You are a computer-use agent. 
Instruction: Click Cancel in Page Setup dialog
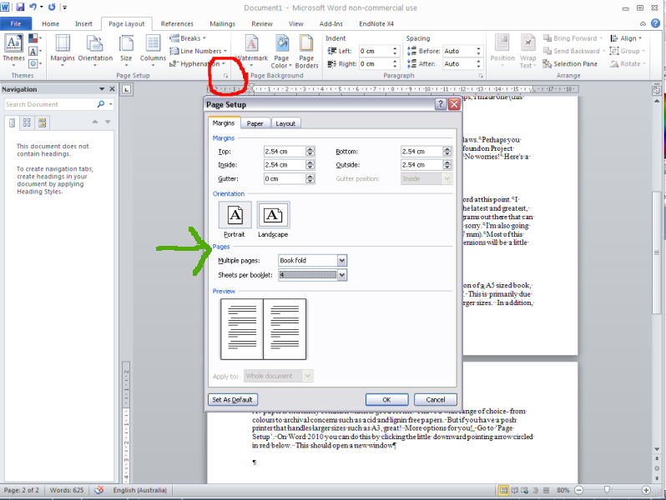[x=436, y=399]
